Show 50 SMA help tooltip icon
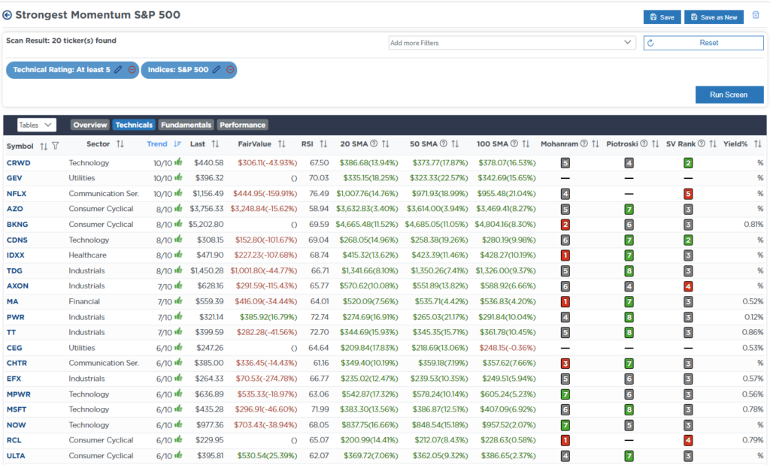The image size is (770, 465). click(x=444, y=143)
